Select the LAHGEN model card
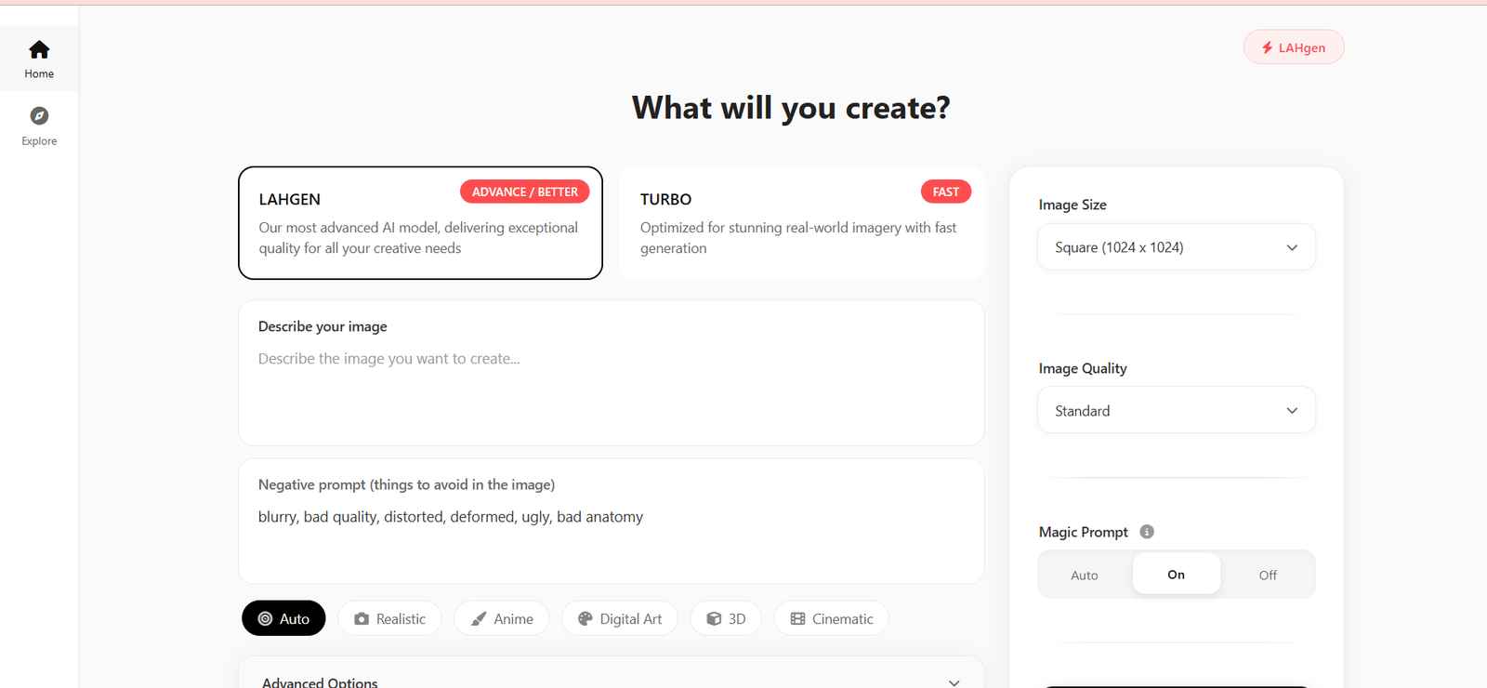Viewport: 1487px width, 688px height. [420, 223]
